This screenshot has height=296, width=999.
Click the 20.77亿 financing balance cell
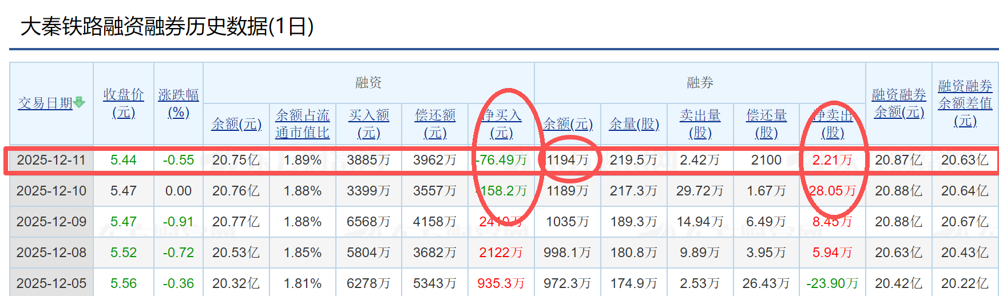point(236,222)
